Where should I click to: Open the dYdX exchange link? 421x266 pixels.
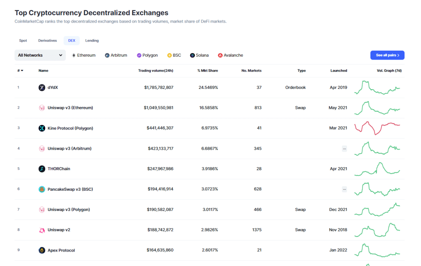53,88
